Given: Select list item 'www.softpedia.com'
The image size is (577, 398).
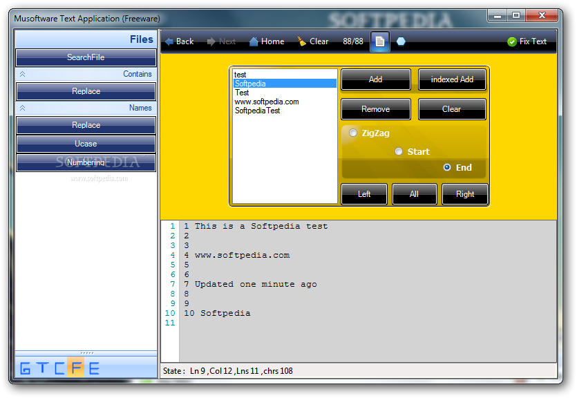Looking at the screenshot, I should [x=285, y=102].
